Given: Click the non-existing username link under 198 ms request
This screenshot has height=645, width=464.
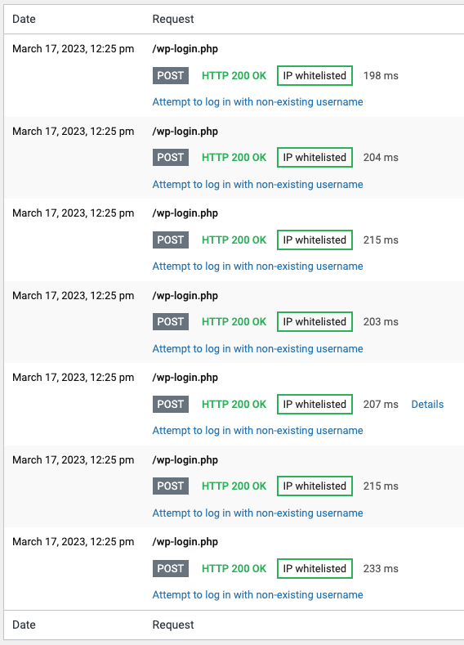Looking at the screenshot, I should pyautogui.click(x=257, y=101).
